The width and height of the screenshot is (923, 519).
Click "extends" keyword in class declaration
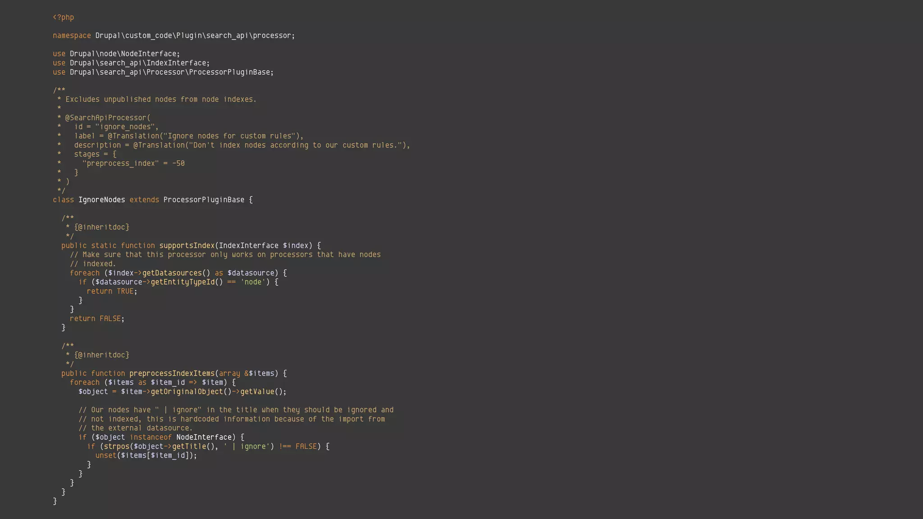point(144,200)
